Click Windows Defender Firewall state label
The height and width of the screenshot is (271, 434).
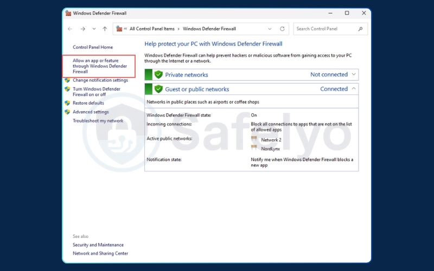pos(179,115)
